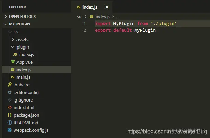Click the JS icon in index.js tab
210x138 pixels.
coord(78,7)
